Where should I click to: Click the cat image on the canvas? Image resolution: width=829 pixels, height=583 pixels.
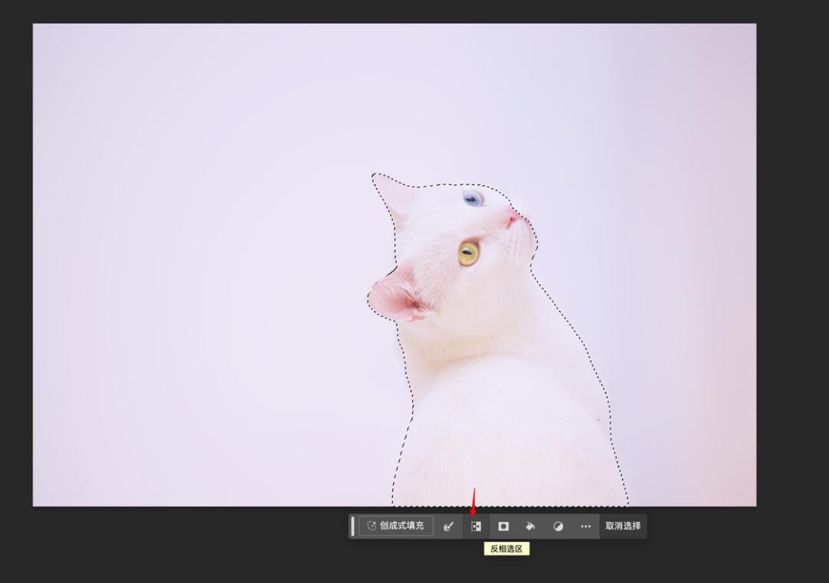point(395,265)
